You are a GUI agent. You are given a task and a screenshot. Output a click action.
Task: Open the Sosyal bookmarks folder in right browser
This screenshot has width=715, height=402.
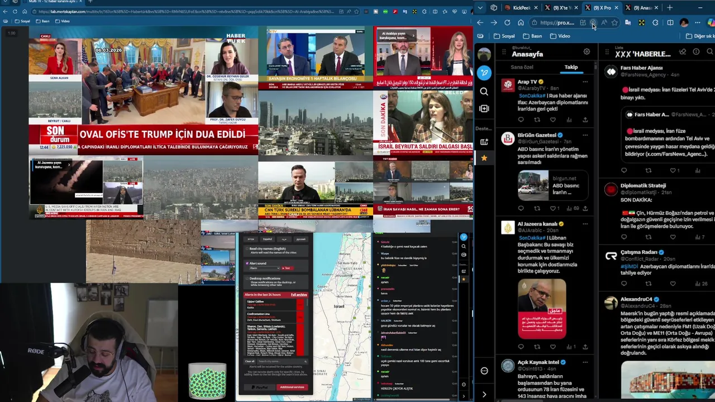504,36
